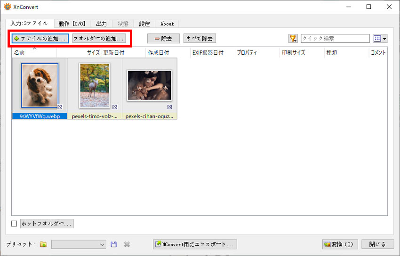This screenshot has height=256, width=400.
Task: Click badge icon on pexels-timo-volz thumbnail
Action: pos(115,107)
